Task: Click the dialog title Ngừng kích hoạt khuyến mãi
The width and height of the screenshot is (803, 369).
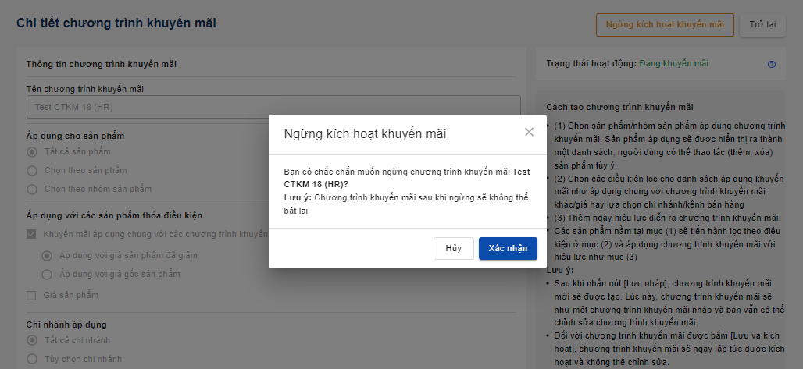Action: point(365,133)
